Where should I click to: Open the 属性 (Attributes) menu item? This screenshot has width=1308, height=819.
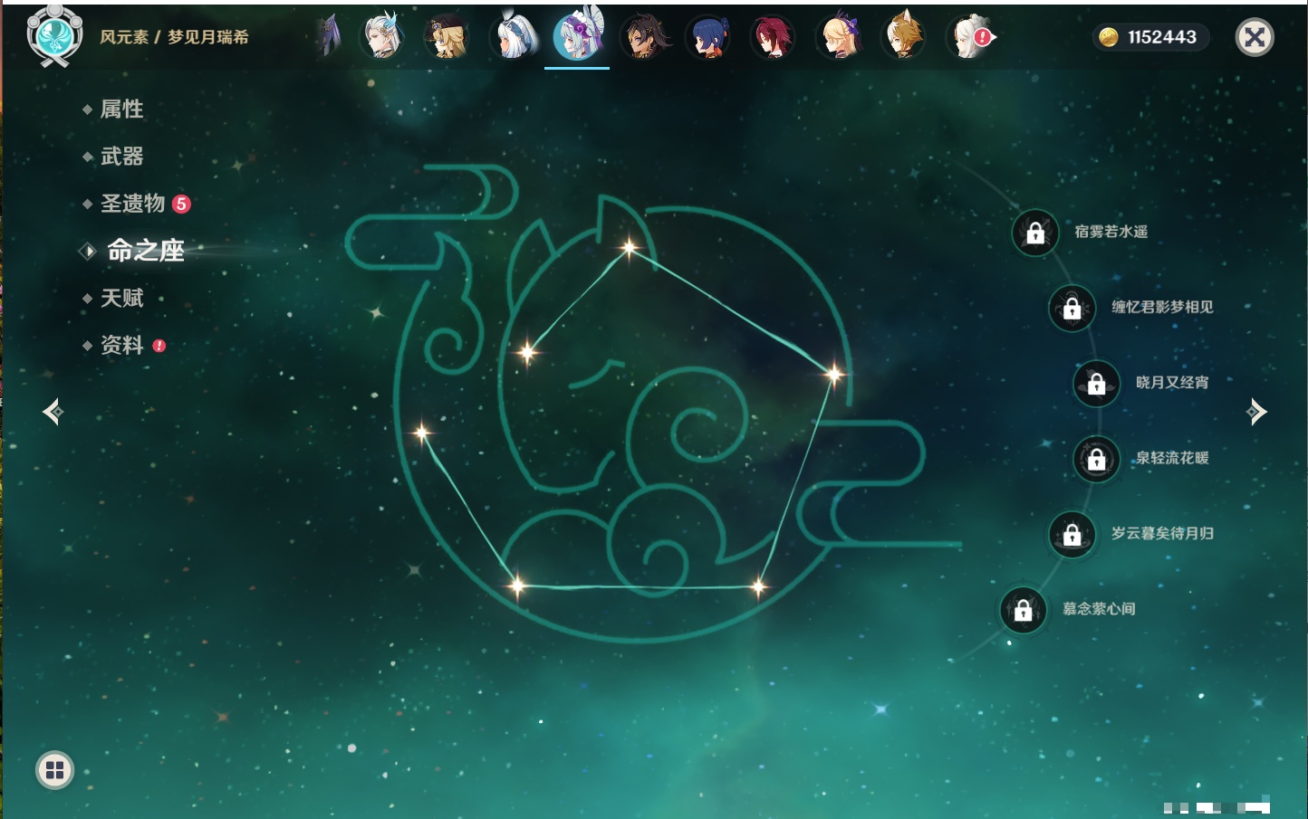click(120, 110)
